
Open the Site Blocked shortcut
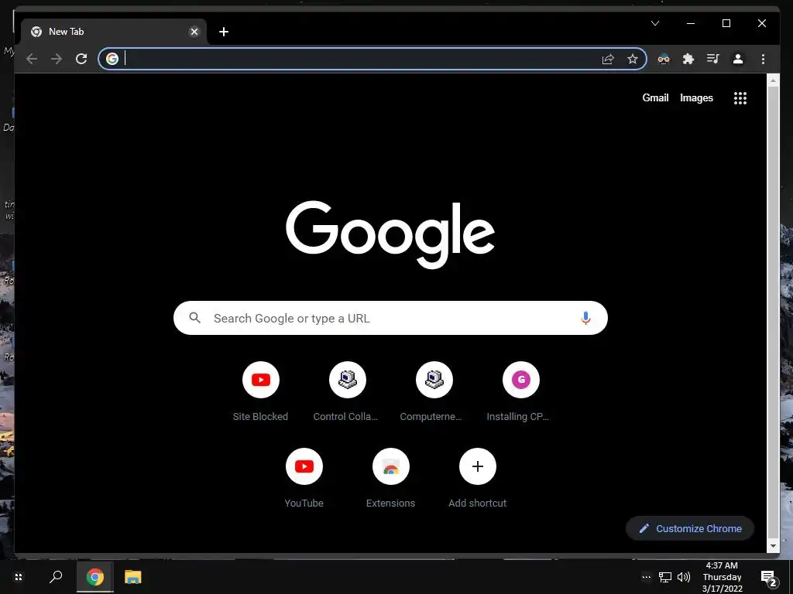point(260,391)
